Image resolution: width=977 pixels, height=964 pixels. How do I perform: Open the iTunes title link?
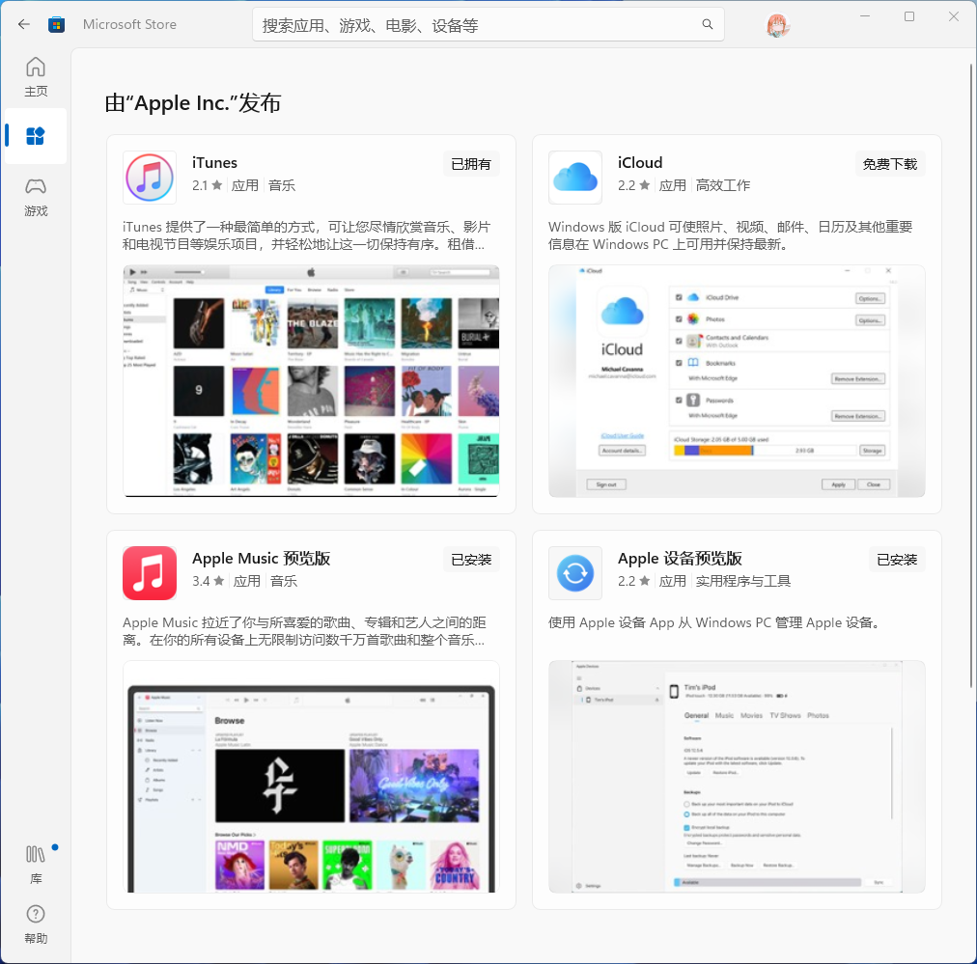(x=214, y=162)
